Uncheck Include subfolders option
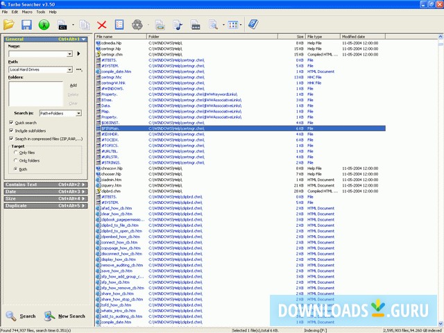Screen dimensions: 444x333 click(x=11, y=130)
